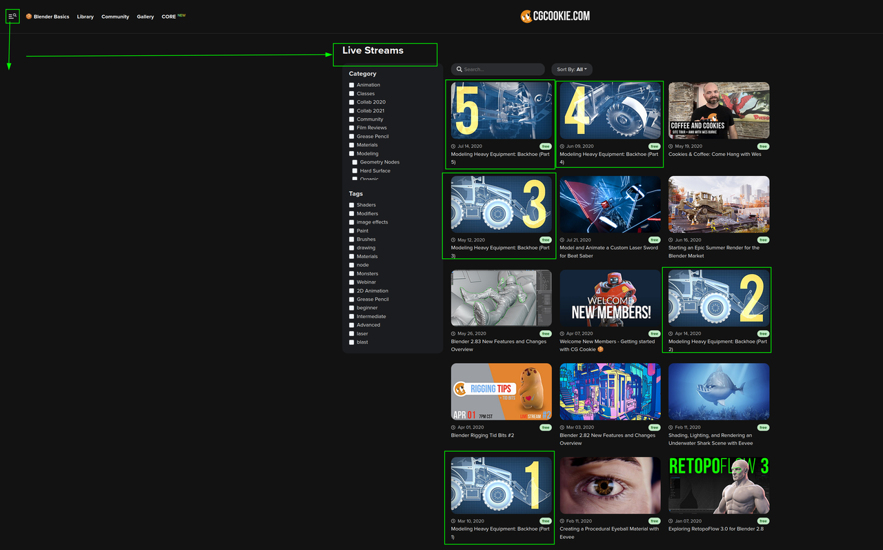Viewport: 883px width, 550px height.
Task: Open Starting an Epic Summer Render title link
Action: click(714, 252)
